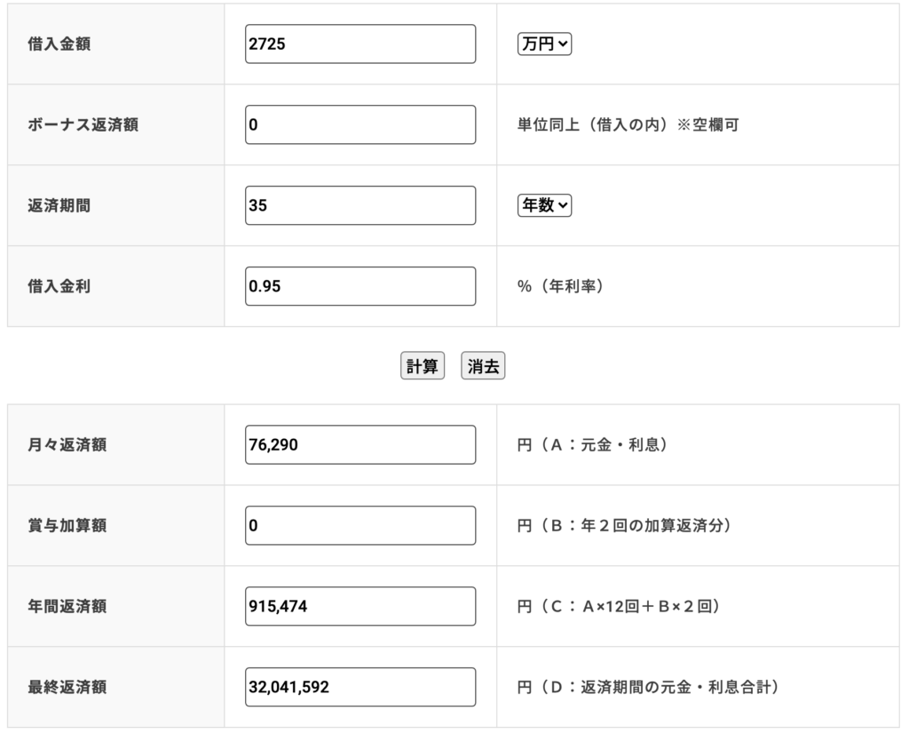Focus the 年間返済額 field showing 915,474
Viewport: 909px width, 734px height.
point(360,606)
